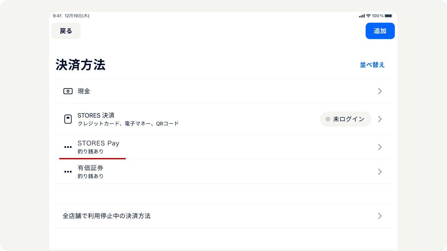Tap the 並べ替え sort link
Screen dimensions: 447x251
[372, 65]
